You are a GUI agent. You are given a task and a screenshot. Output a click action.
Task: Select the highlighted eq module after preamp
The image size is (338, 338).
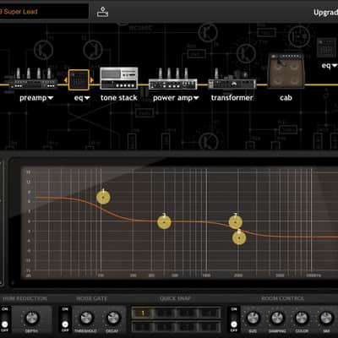(79, 80)
